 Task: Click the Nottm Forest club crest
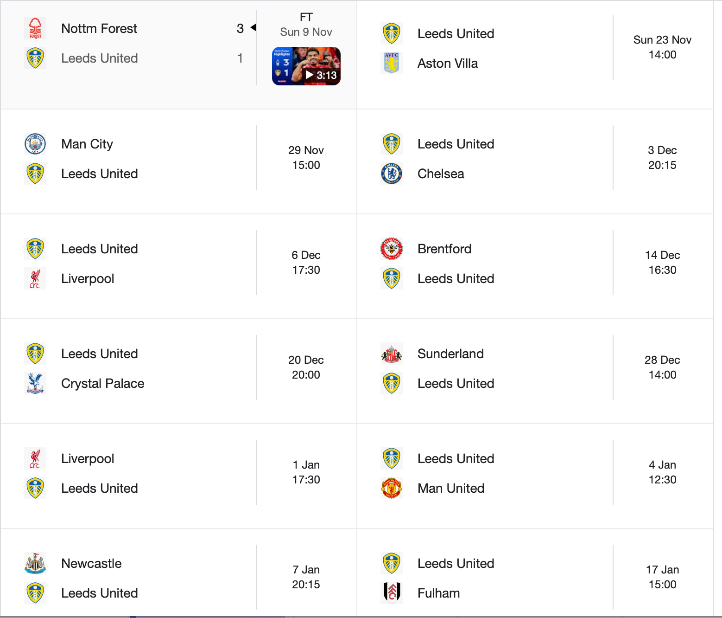click(35, 28)
